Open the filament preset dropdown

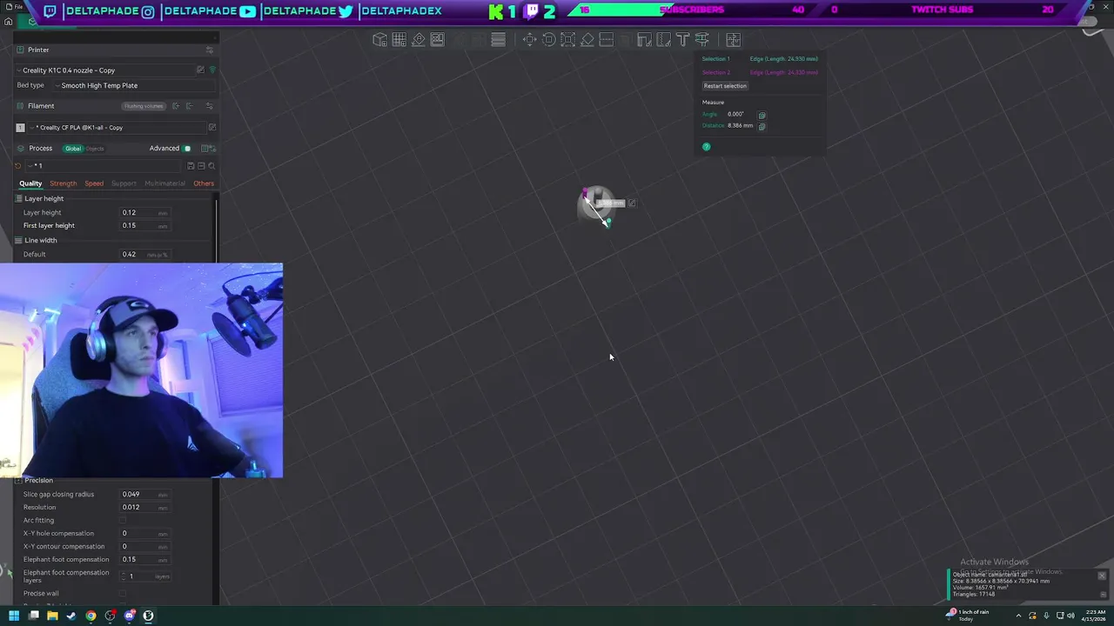point(117,128)
